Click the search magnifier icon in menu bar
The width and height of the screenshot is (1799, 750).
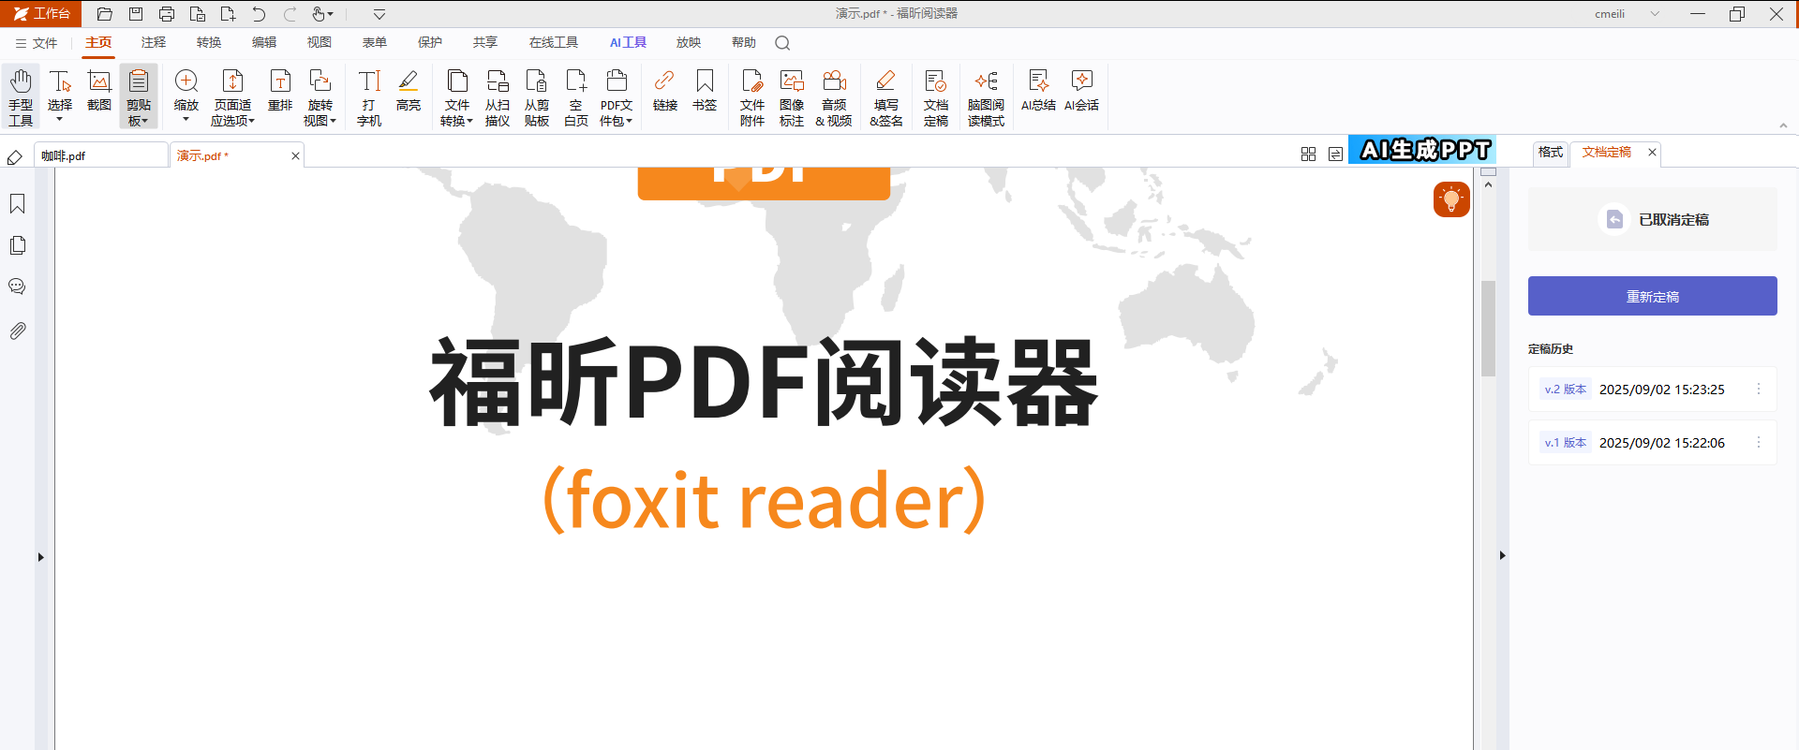(782, 43)
